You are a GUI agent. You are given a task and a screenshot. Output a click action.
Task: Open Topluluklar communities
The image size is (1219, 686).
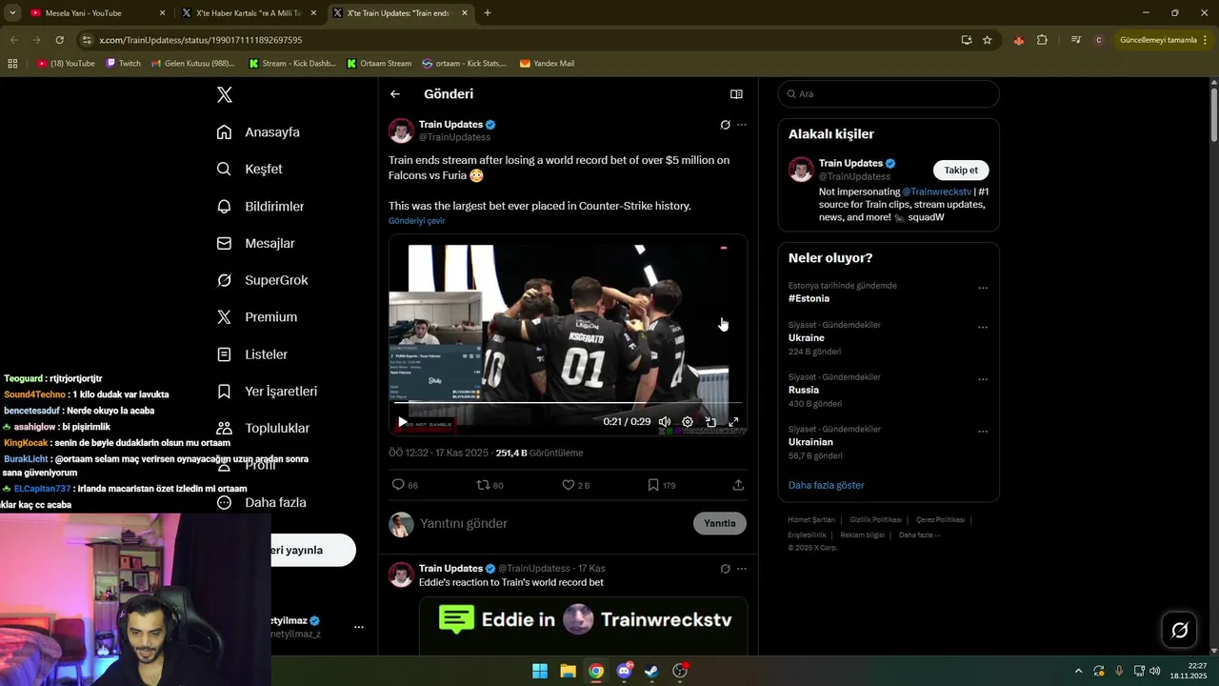click(263, 429)
